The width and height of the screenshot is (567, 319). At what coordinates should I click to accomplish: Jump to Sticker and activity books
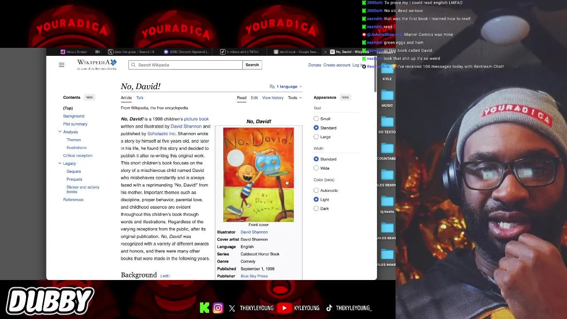coord(83,189)
